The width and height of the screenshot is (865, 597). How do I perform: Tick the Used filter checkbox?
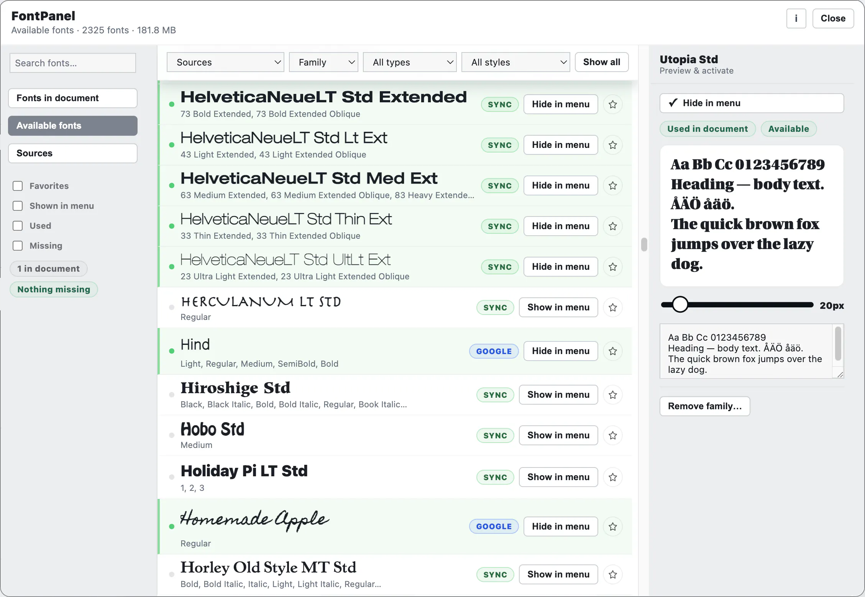pyautogui.click(x=18, y=226)
